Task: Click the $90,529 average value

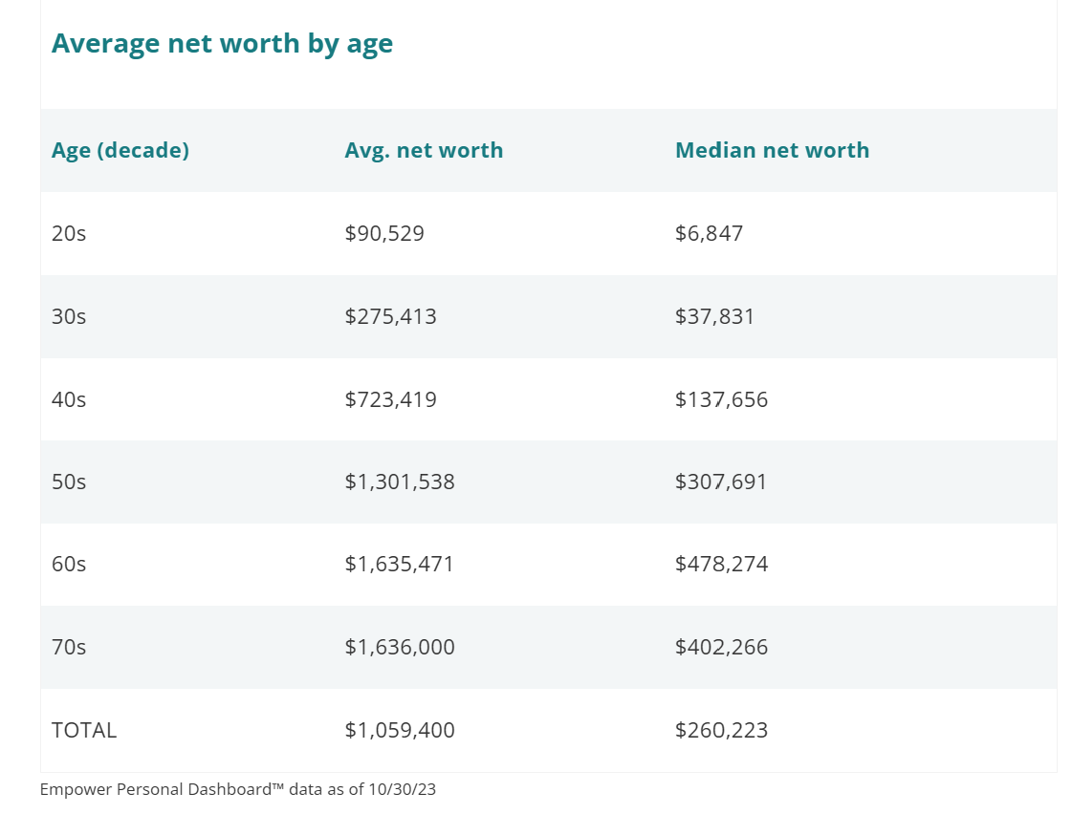Action: pyautogui.click(x=384, y=233)
